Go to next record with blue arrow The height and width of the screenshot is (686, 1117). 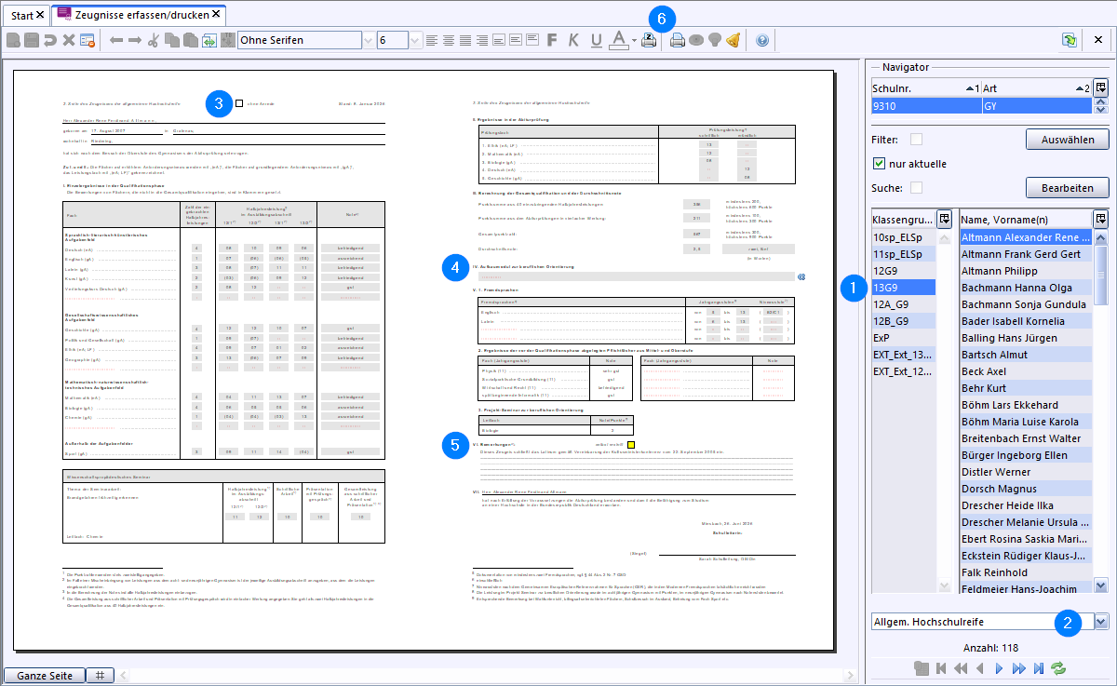[999, 668]
